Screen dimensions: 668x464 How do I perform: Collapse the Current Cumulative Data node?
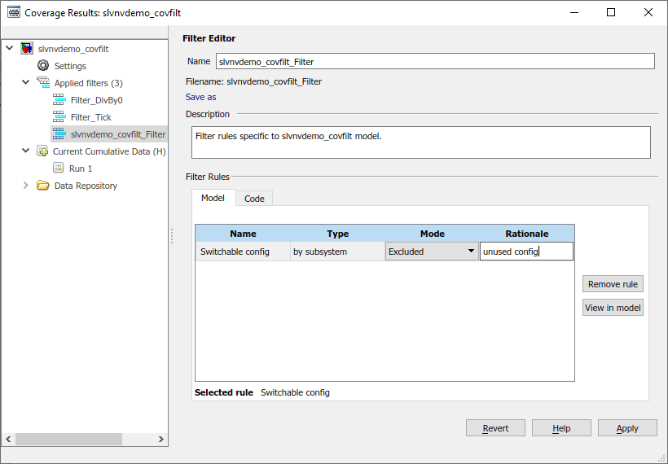pyautogui.click(x=26, y=151)
